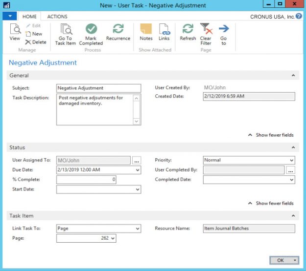Viewport: 306px width, 271px height.
Task: Open the Link Task To dropdown
Action: pyautogui.click(x=138, y=229)
